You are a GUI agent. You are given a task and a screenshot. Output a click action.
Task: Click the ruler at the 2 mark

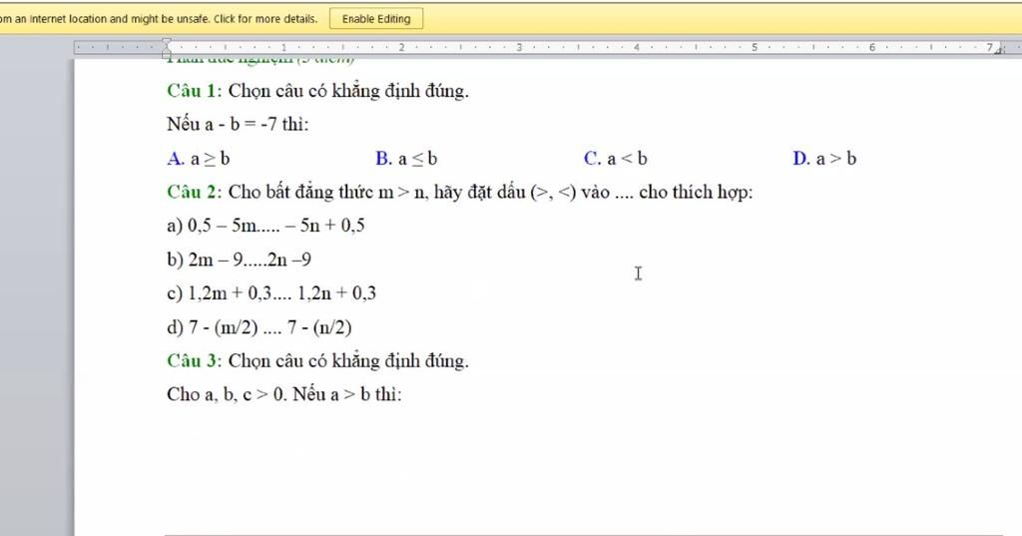coord(401,48)
